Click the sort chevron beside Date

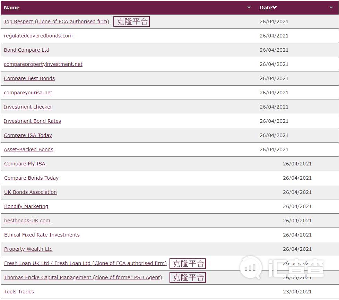[x=275, y=7]
